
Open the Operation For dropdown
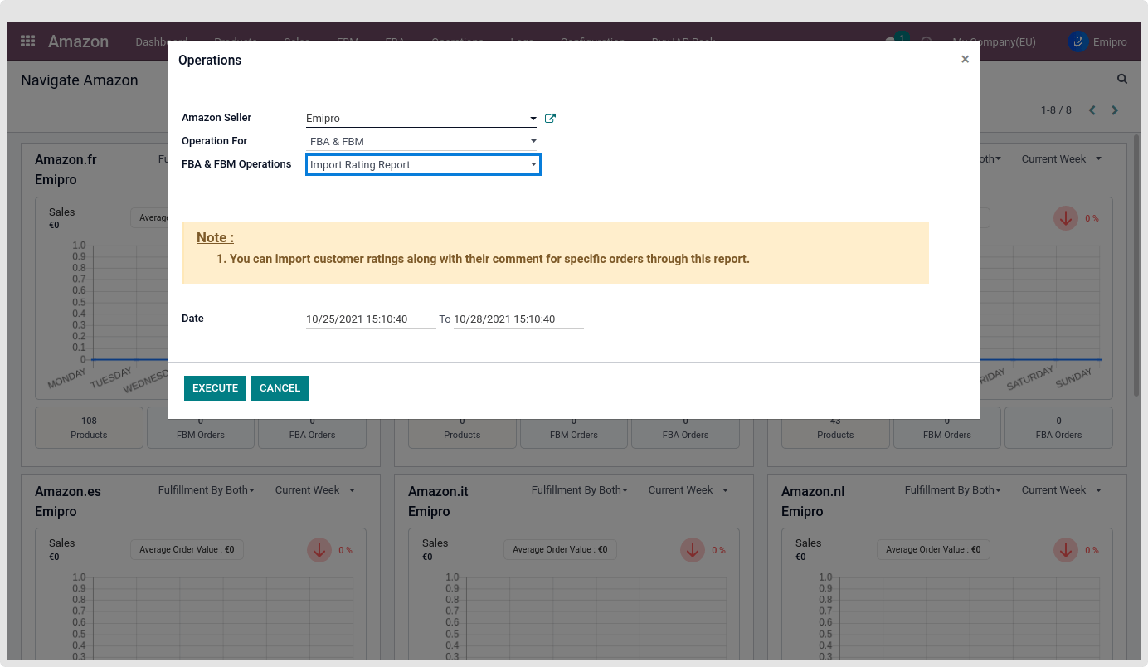[x=533, y=142]
